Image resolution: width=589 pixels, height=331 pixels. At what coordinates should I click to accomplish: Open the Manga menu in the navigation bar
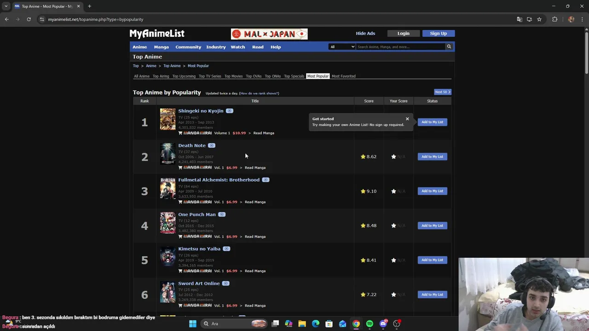click(x=162, y=47)
